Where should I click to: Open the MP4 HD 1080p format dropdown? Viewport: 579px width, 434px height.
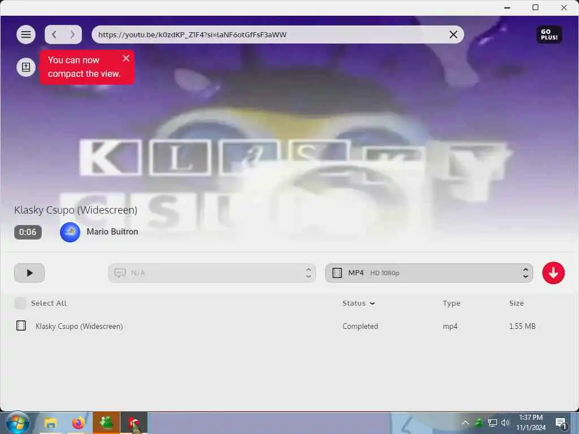pyautogui.click(x=429, y=273)
